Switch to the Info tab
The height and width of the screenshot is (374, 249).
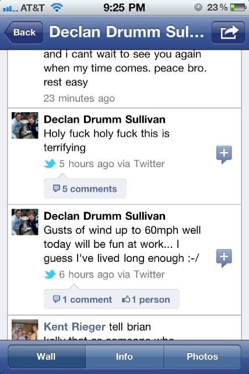(124, 356)
